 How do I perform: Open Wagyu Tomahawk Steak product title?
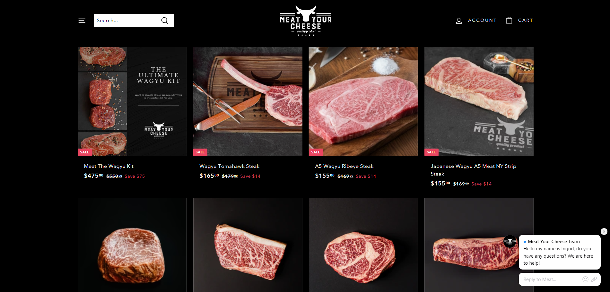[x=230, y=166]
